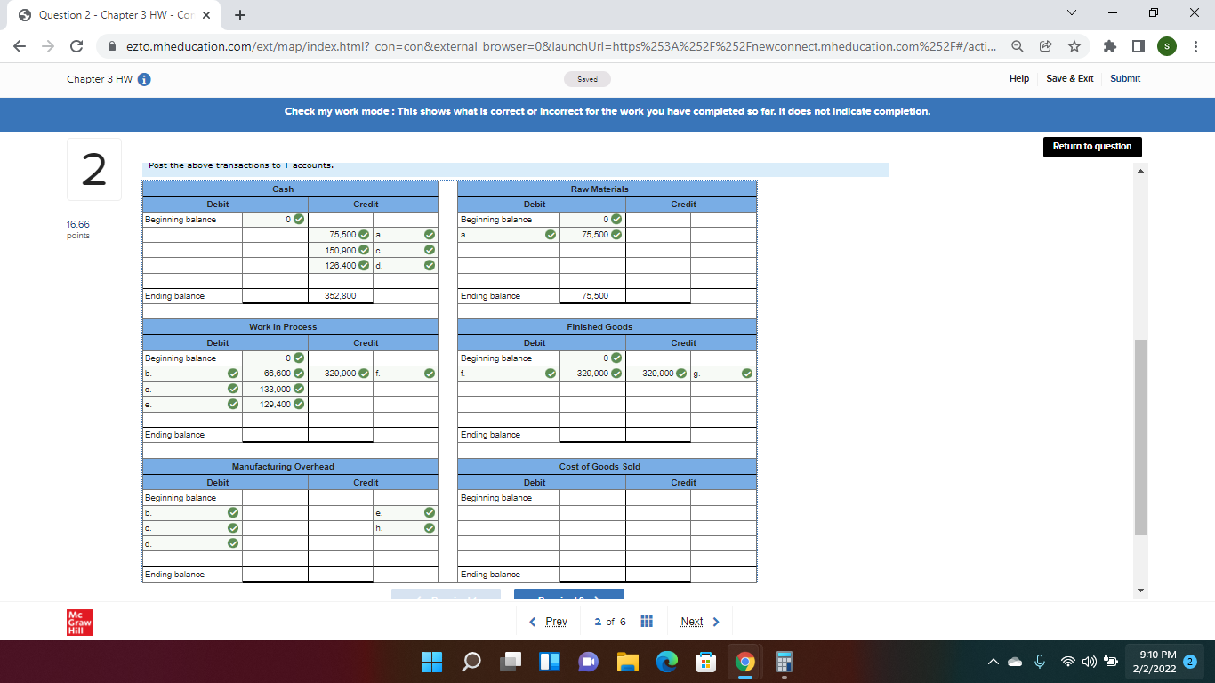Click Finished Goods credit 329,900 cell
Viewport: 1215px width, 683px height.
pos(657,374)
